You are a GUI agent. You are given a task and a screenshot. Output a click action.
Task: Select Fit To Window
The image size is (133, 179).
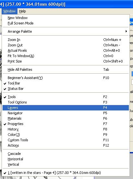(66, 56)
